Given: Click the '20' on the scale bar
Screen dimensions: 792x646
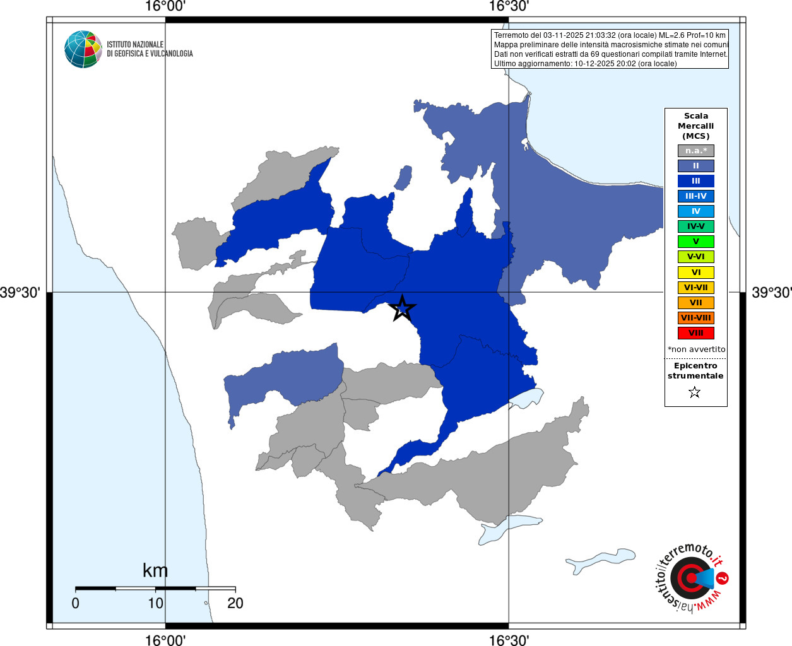Looking at the screenshot, I should (x=235, y=603).
